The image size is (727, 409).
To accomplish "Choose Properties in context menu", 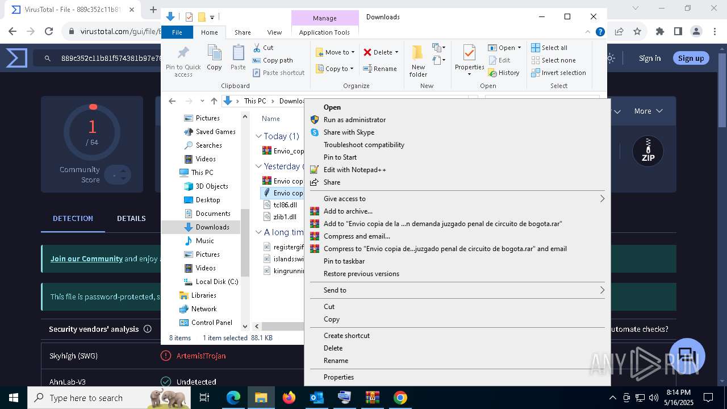I will 457,377.
